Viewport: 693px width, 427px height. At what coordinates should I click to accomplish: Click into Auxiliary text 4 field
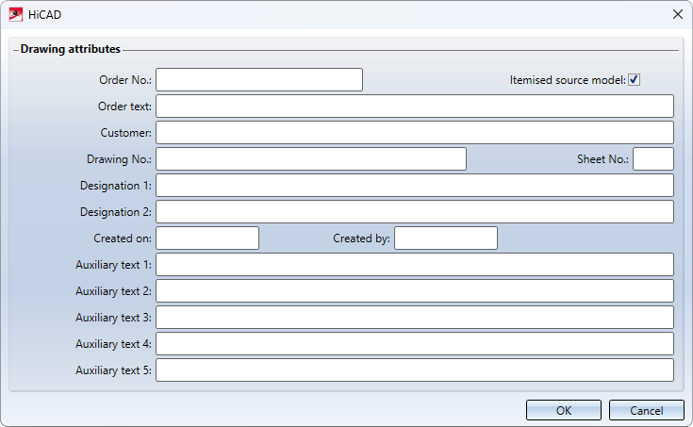pyautogui.click(x=415, y=344)
